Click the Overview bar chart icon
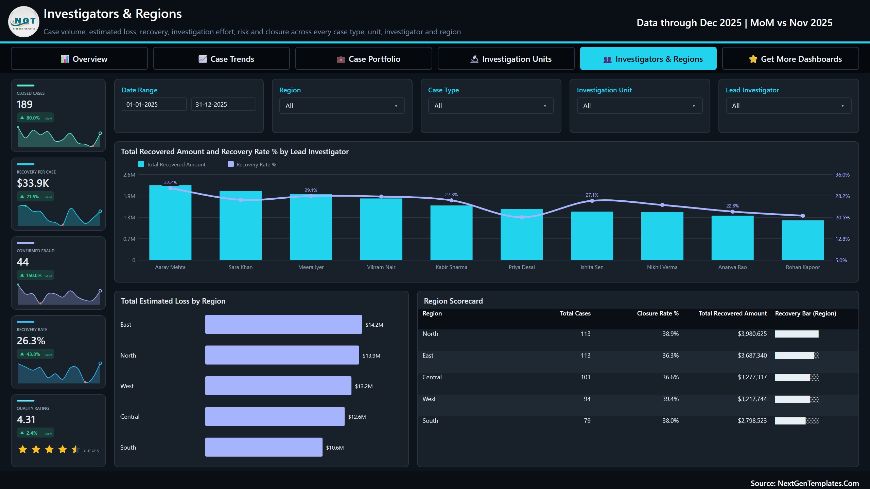The image size is (870, 489). 65,59
